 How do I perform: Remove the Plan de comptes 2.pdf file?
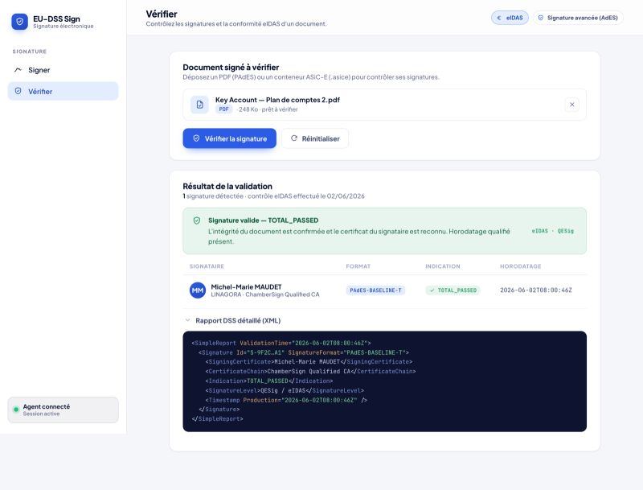[x=571, y=105]
